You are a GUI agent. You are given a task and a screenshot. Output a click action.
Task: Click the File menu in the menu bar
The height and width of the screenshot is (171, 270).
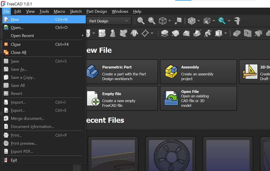click(6, 12)
